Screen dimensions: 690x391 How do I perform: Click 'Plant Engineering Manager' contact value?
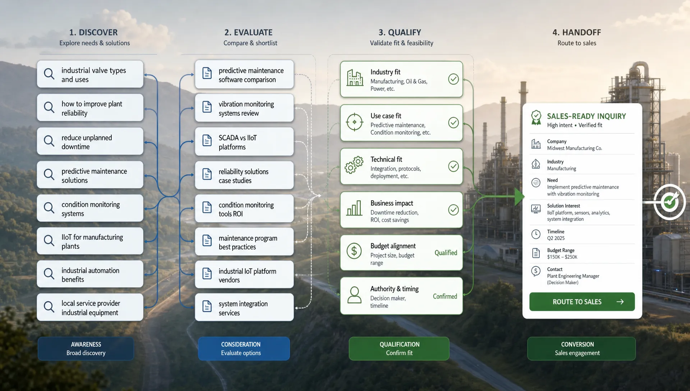point(573,276)
